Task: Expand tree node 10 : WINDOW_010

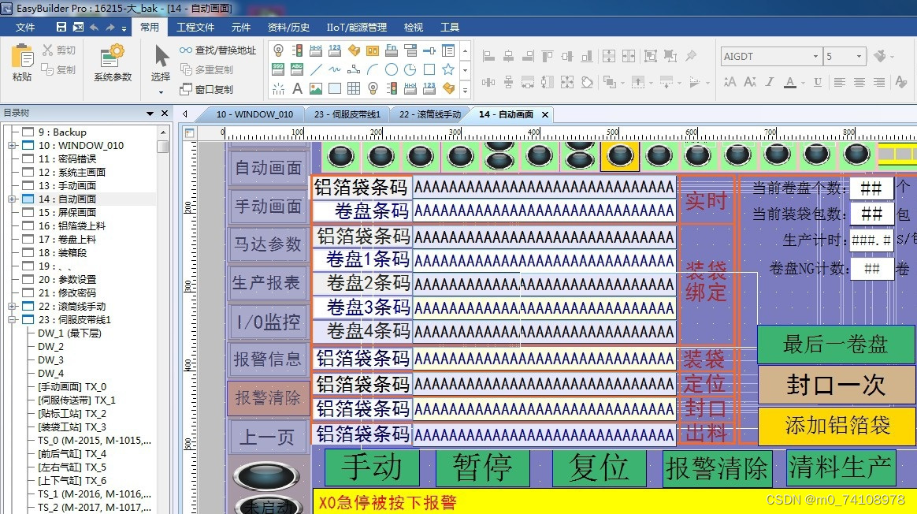Action: (12, 146)
